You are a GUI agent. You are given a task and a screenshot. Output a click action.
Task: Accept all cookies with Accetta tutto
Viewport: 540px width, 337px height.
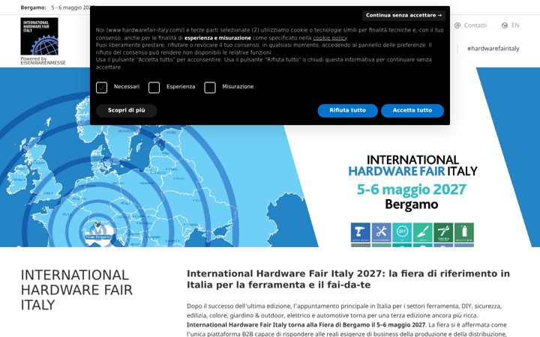tap(412, 110)
